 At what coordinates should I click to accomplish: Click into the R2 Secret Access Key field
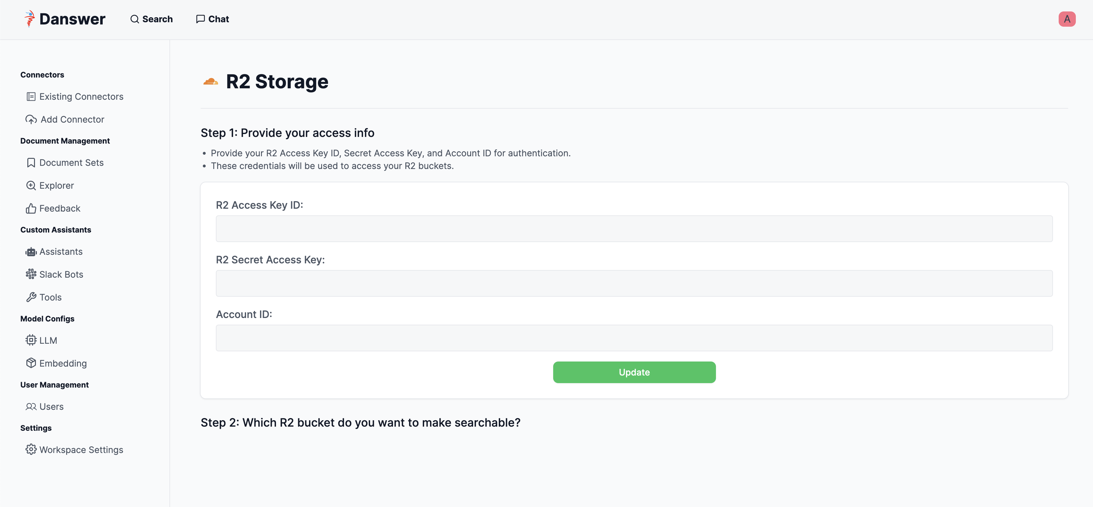634,283
